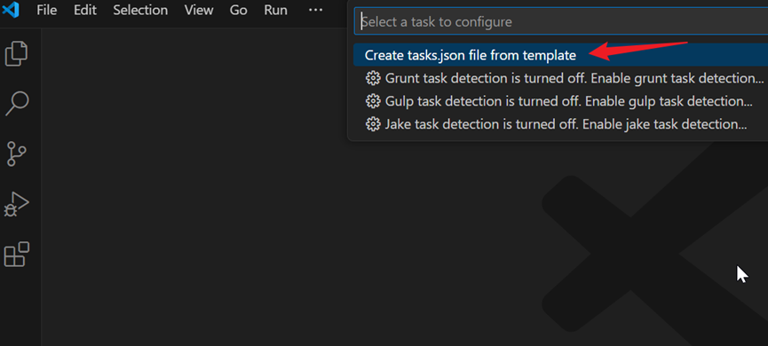768x346 pixels.
Task: Open Source Control branch icon
Action: [x=17, y=154]
